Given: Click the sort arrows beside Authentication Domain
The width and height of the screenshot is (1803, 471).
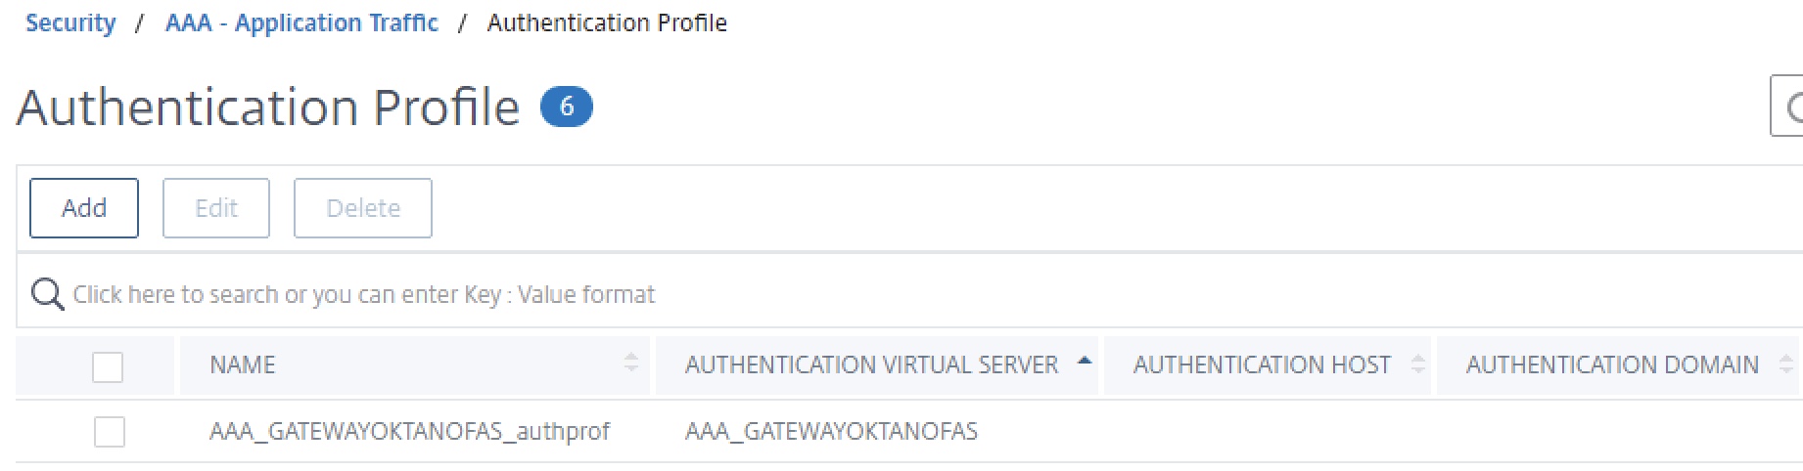Looking at the screenshot, I should 1785,364.
